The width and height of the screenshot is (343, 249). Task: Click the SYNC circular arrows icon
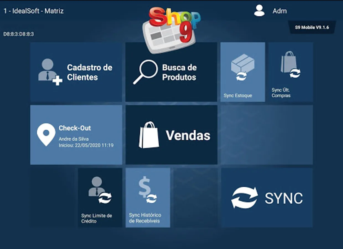(x=244, y=198)
